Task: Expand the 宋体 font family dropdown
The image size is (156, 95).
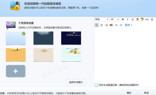Action: [x=102, y=19]
